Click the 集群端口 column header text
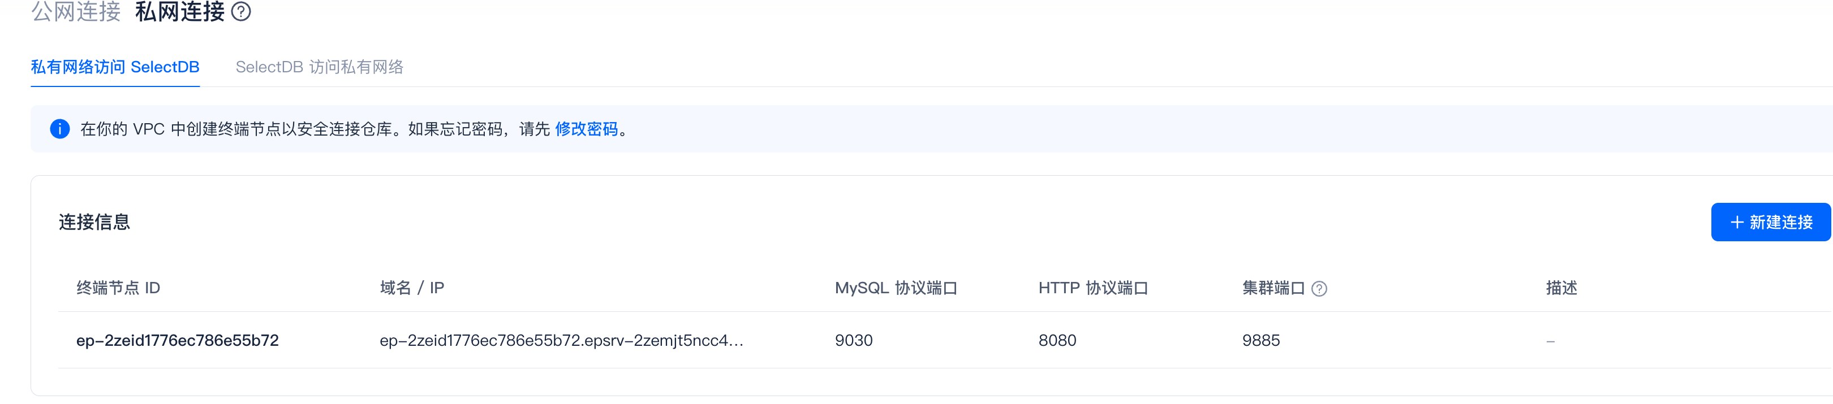 1273,288
